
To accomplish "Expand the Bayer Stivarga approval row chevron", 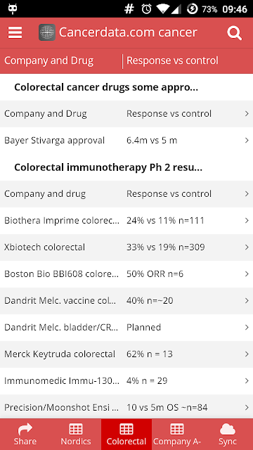I will (x=247, y=141).
